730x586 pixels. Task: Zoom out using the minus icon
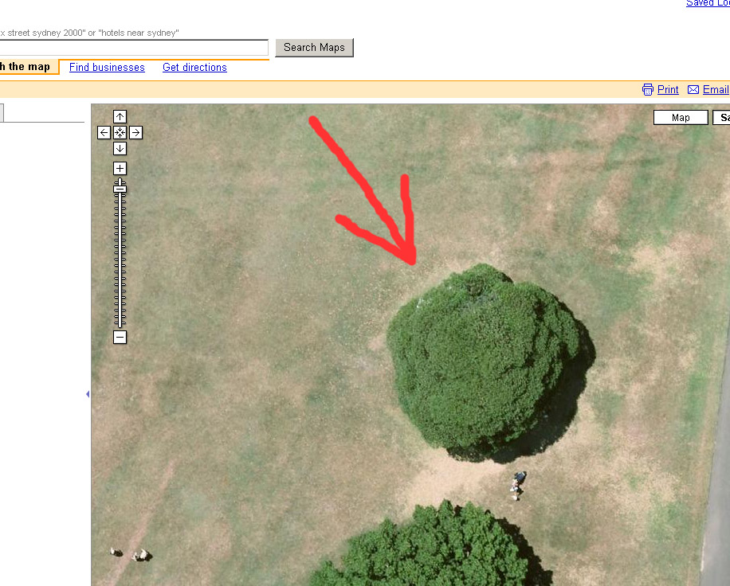coord(120,338)
